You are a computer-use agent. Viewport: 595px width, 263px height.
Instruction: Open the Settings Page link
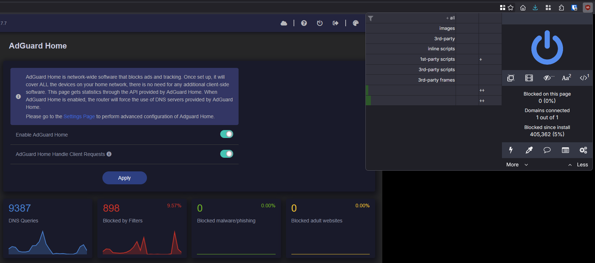point(79,116)
